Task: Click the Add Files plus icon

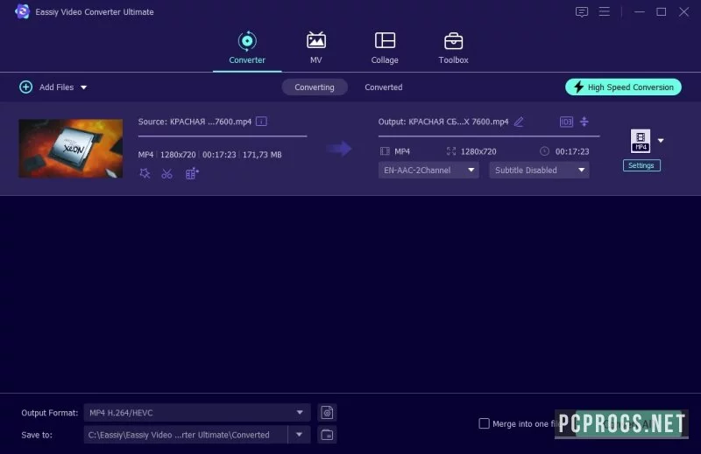Action: [x=26, y=87]
